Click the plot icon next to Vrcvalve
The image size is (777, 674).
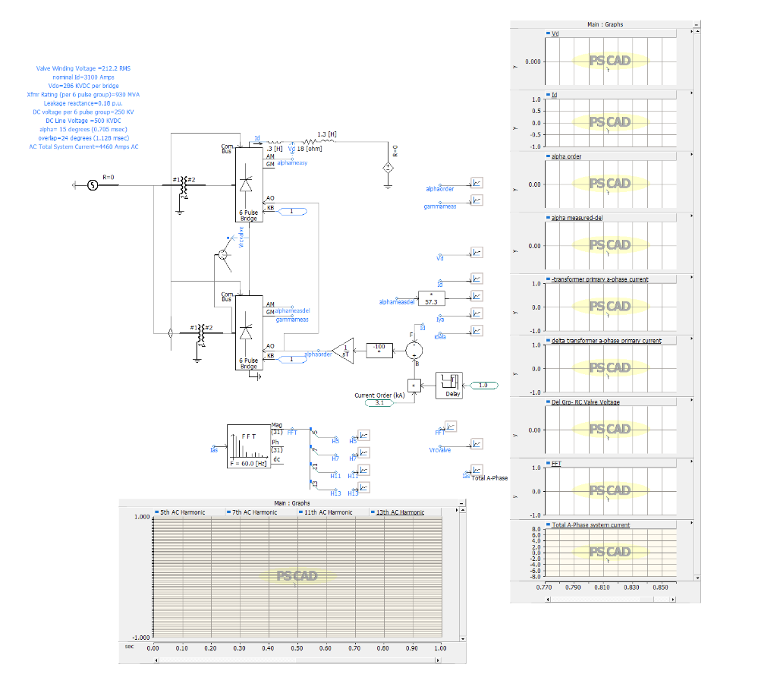476,443
